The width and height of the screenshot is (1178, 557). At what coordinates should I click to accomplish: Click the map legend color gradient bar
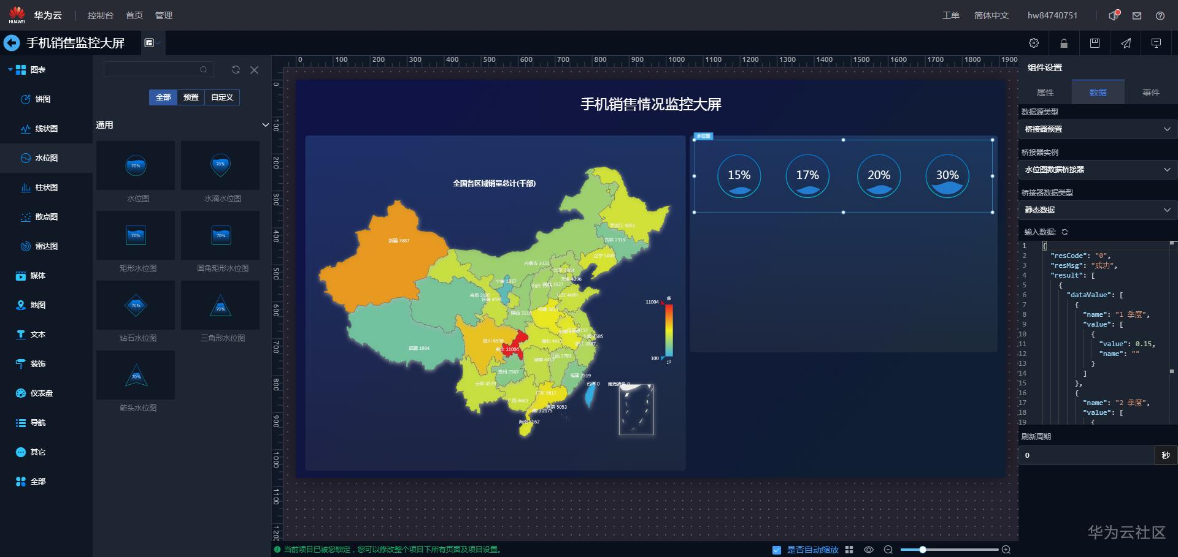pyautogui.click(x=669, y=330)
